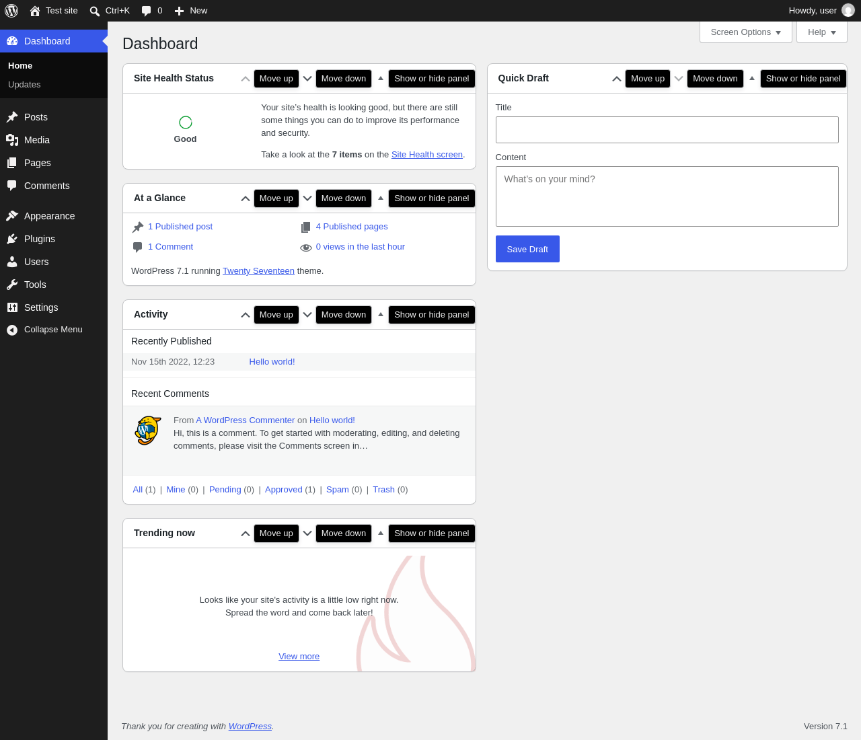This screenshot has width=861, height=740.
Task: Click the user avatar next to Howdy
Action: 848,11
